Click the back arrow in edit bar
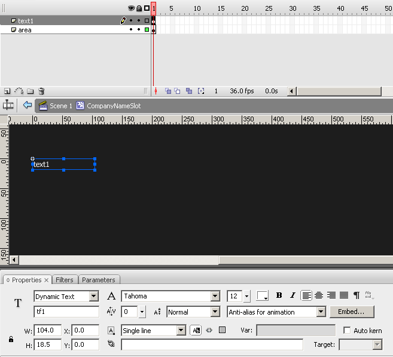Viewport: 393px width, 357px height. point(27,105)
